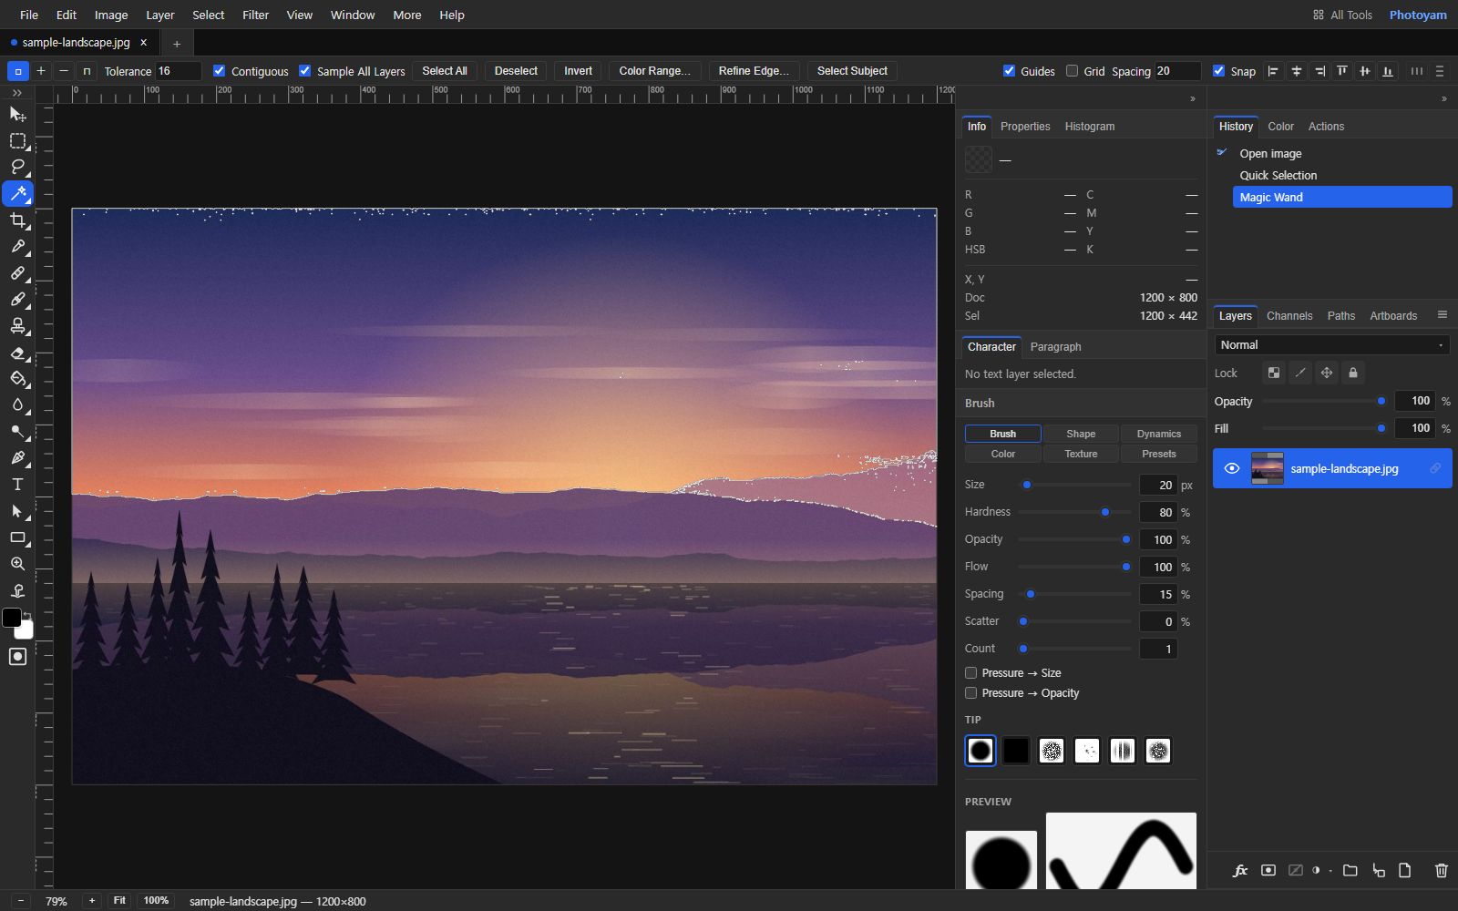Select the Clone Stamp tool
Image resolution: width=1458 pixels, height=911 pixels.
point(17,325)
